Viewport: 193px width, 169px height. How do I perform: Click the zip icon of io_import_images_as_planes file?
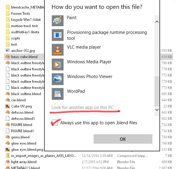8,155
